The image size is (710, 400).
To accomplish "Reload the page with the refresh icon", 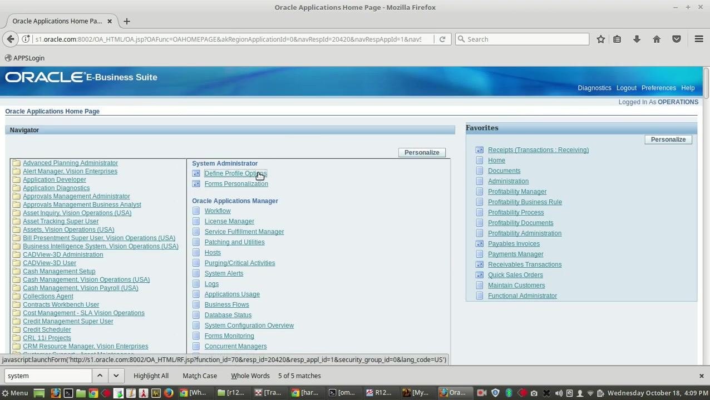I will click(442, 39).
